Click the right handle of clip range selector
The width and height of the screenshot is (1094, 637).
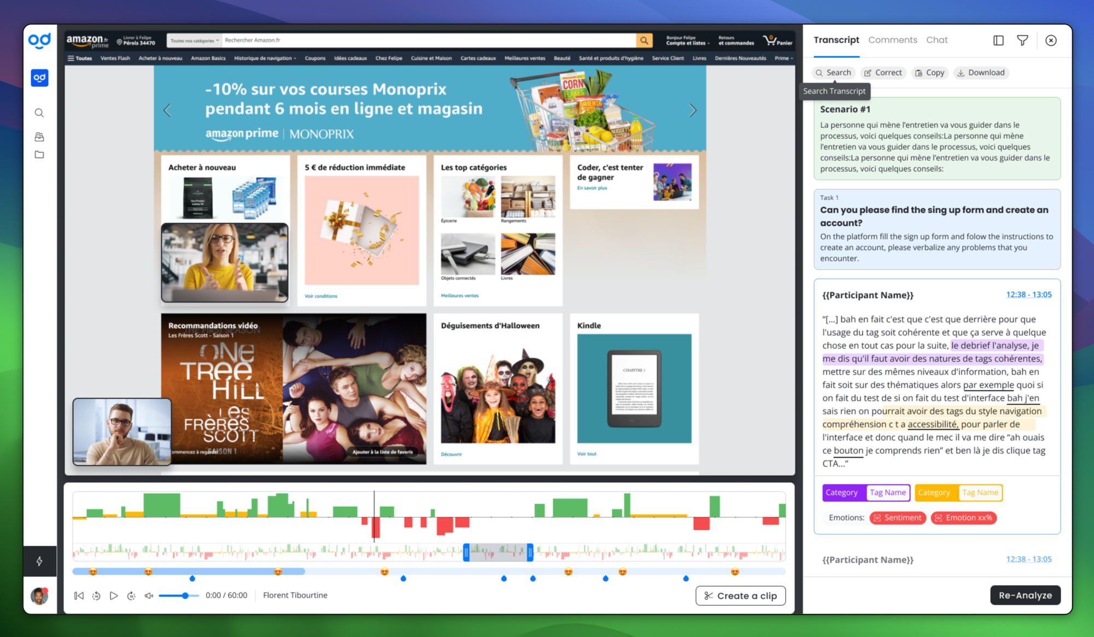[530, 552]
